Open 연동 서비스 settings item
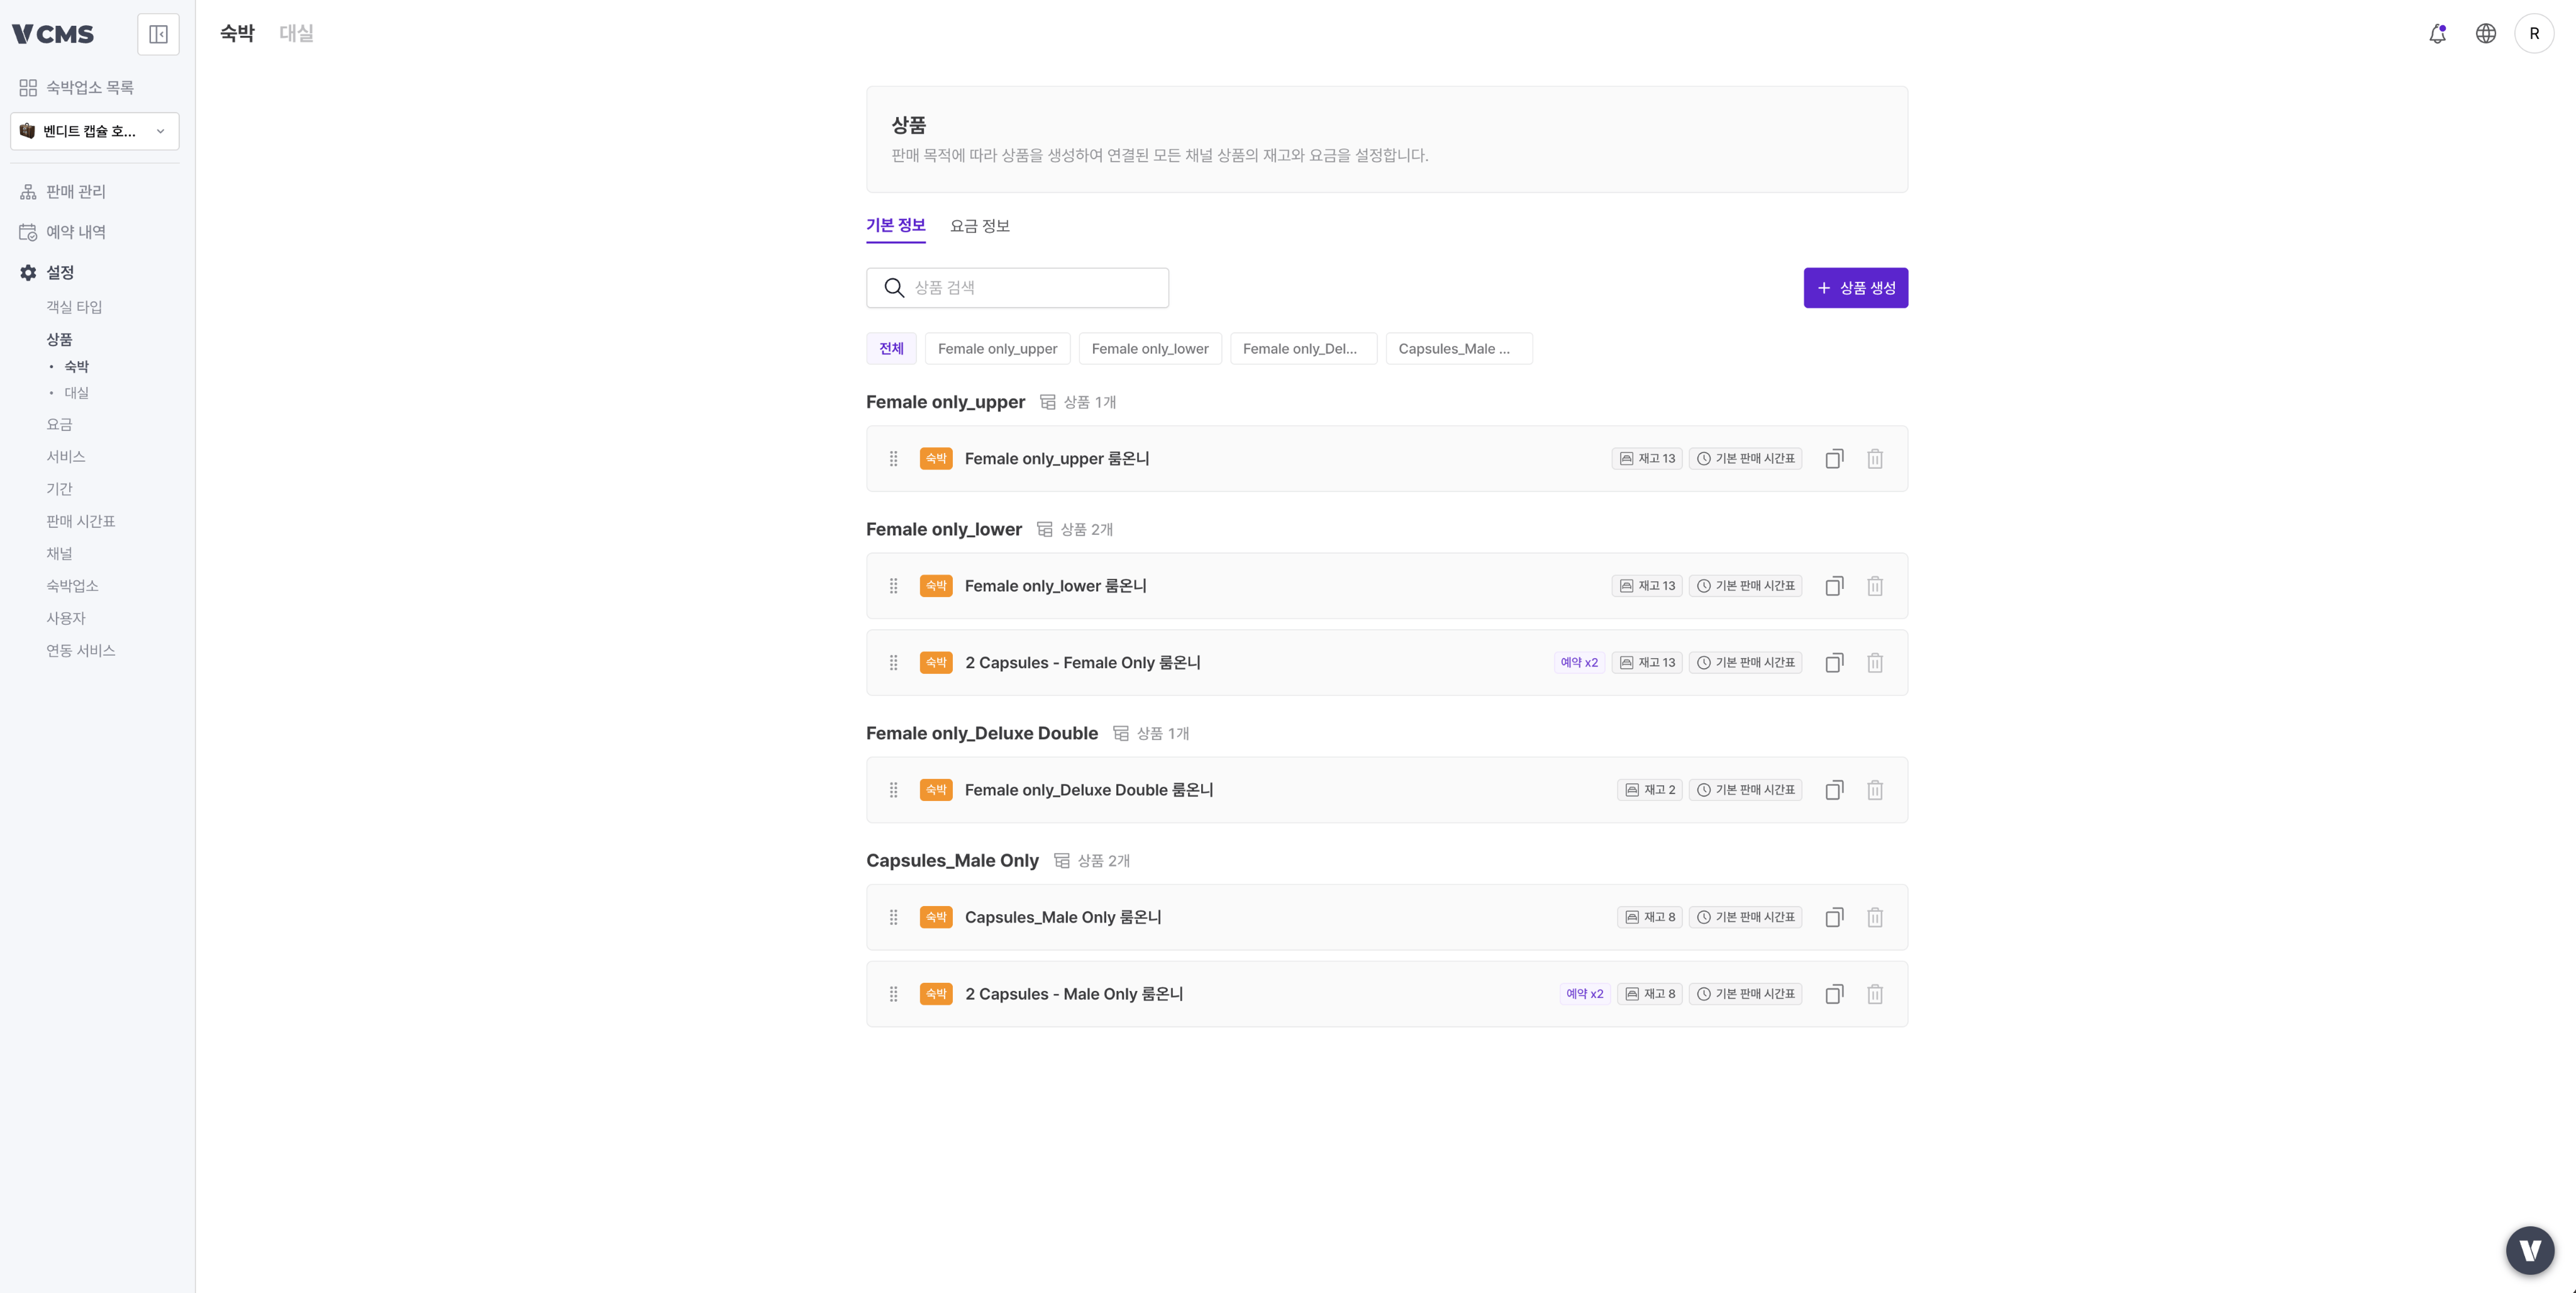This screenshot has width=2576, height=1293. [x=81, y=651]
